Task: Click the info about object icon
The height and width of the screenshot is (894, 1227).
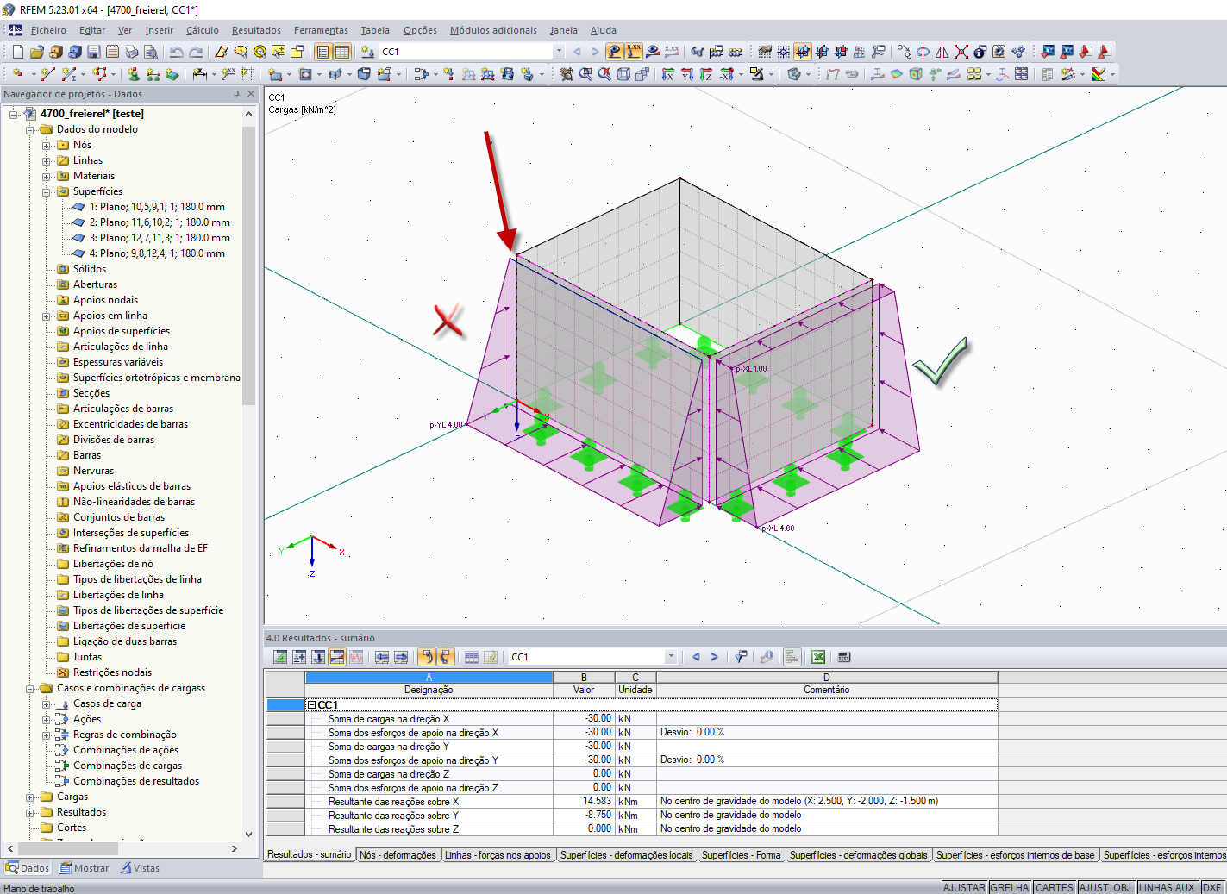Action: [980, 52]
